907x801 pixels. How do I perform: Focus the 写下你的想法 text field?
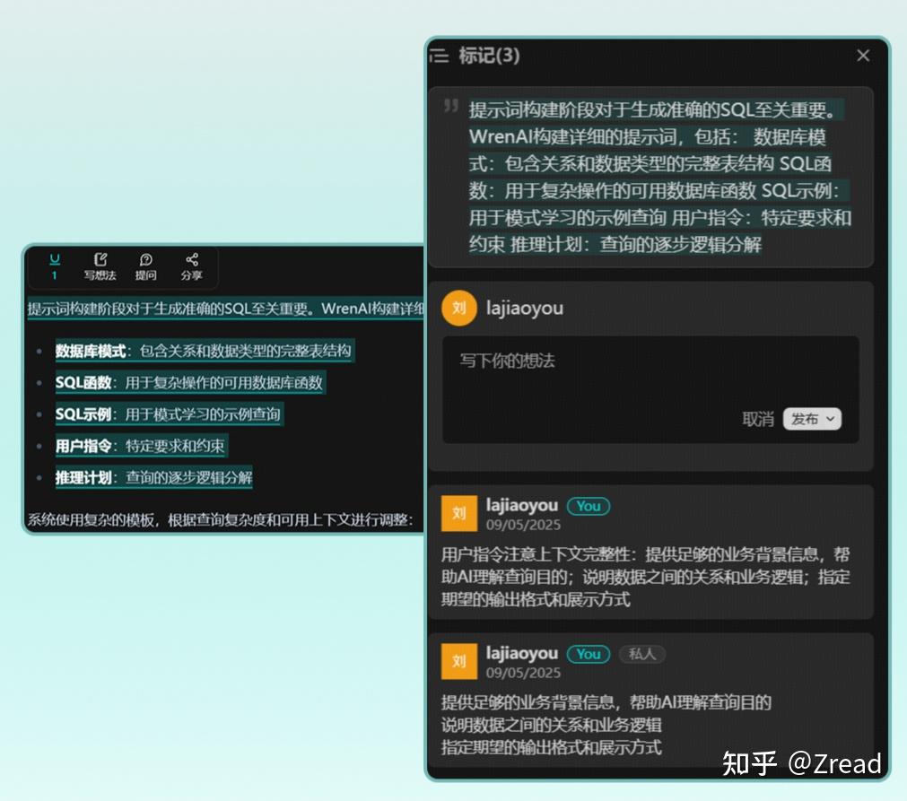(x=650, y=389)
